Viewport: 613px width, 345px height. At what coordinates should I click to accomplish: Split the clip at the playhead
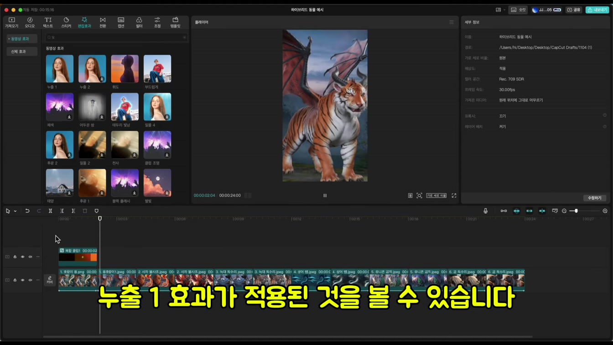click(50, 211)
